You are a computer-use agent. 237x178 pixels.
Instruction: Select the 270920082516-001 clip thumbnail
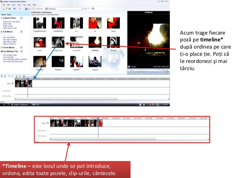pos(40,23)
